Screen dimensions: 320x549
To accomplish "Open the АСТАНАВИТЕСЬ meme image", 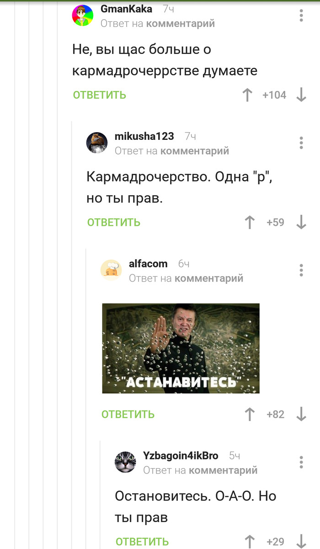I will 181,348.
